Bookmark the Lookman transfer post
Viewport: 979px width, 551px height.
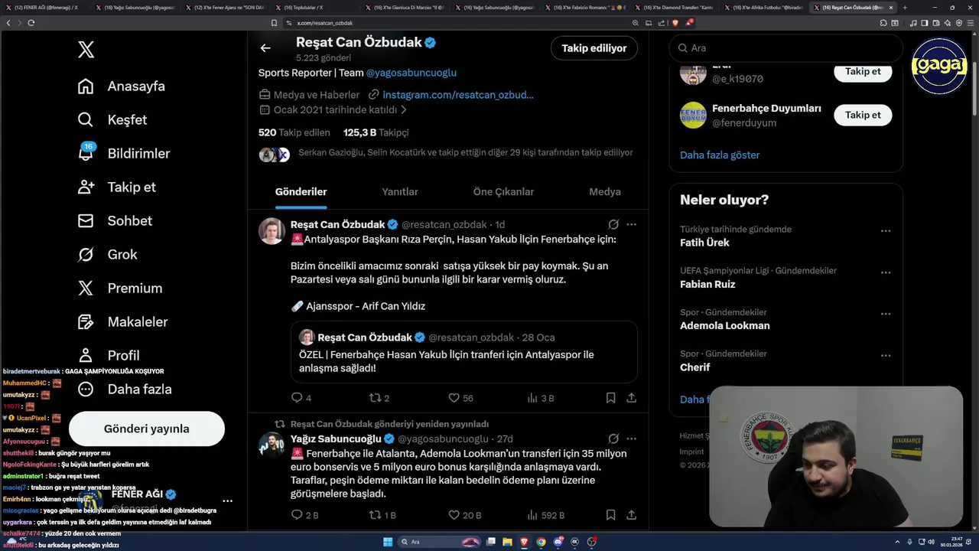tap(610, 515)
